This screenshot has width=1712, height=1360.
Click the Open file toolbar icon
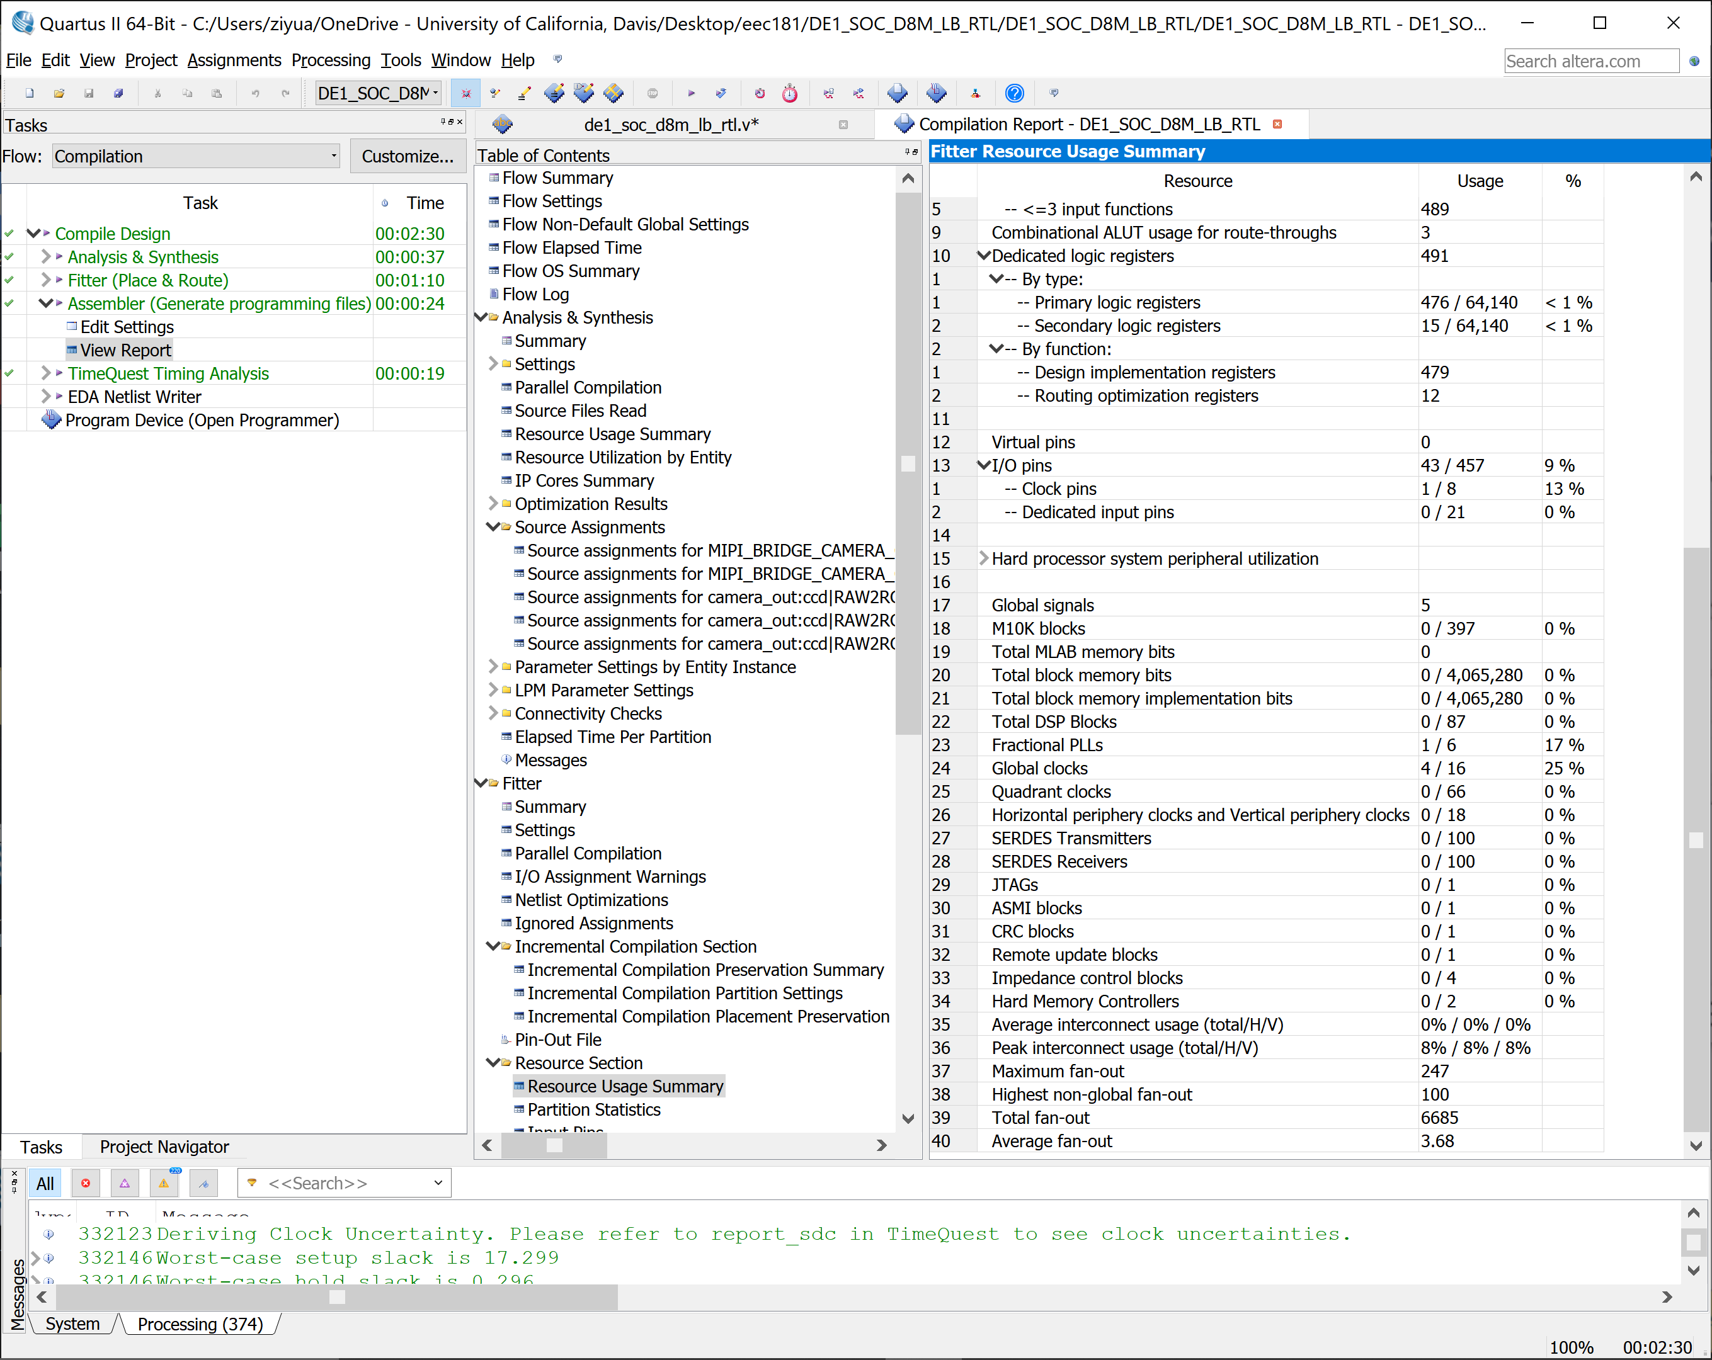tap(59, 94)
